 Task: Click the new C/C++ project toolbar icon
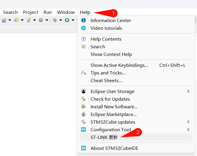pyautogui.click(x=4, y=20)
